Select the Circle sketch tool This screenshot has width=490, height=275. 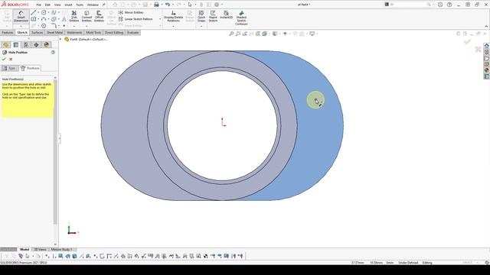pos(44,12)
